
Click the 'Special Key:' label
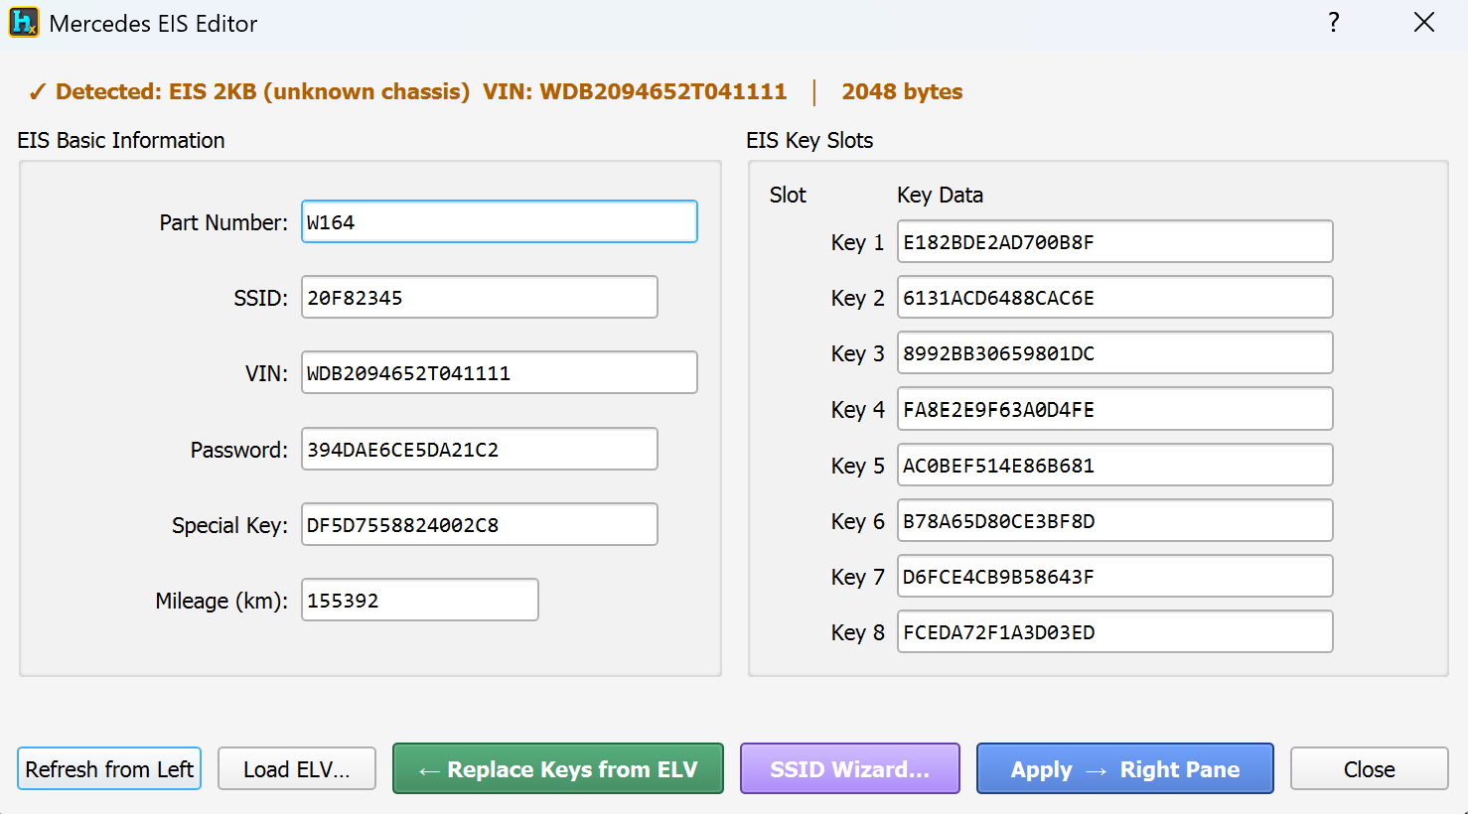point(229,525)
